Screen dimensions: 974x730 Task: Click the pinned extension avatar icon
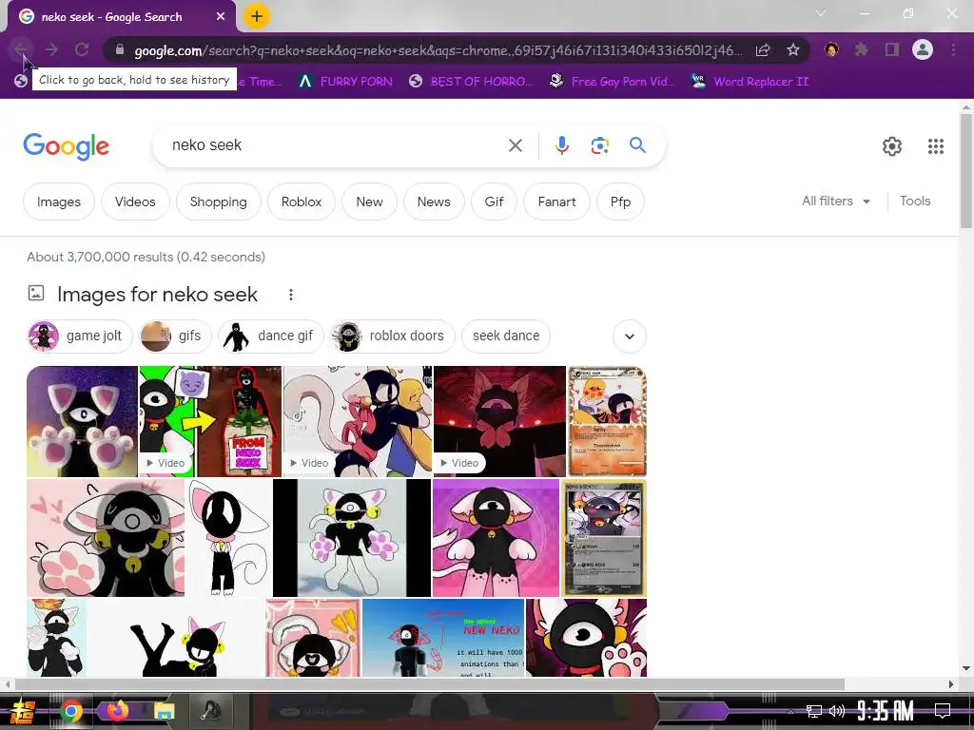click(831, 49)
